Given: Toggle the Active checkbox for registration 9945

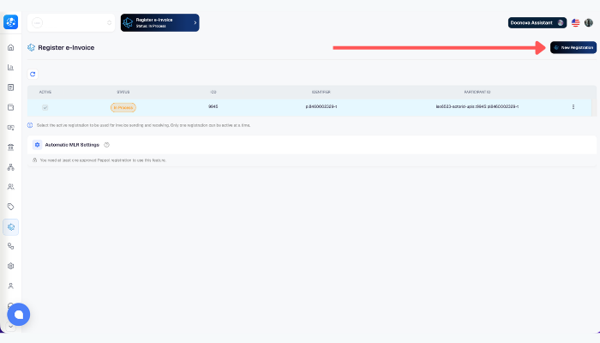Looking at the screenshot, I should [45, 107].
